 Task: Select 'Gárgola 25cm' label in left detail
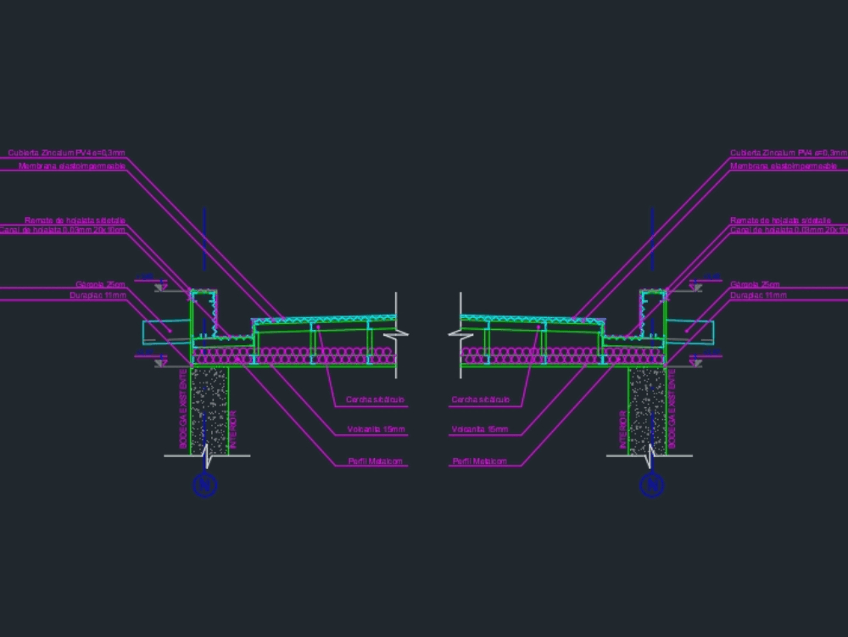point(100,284)
